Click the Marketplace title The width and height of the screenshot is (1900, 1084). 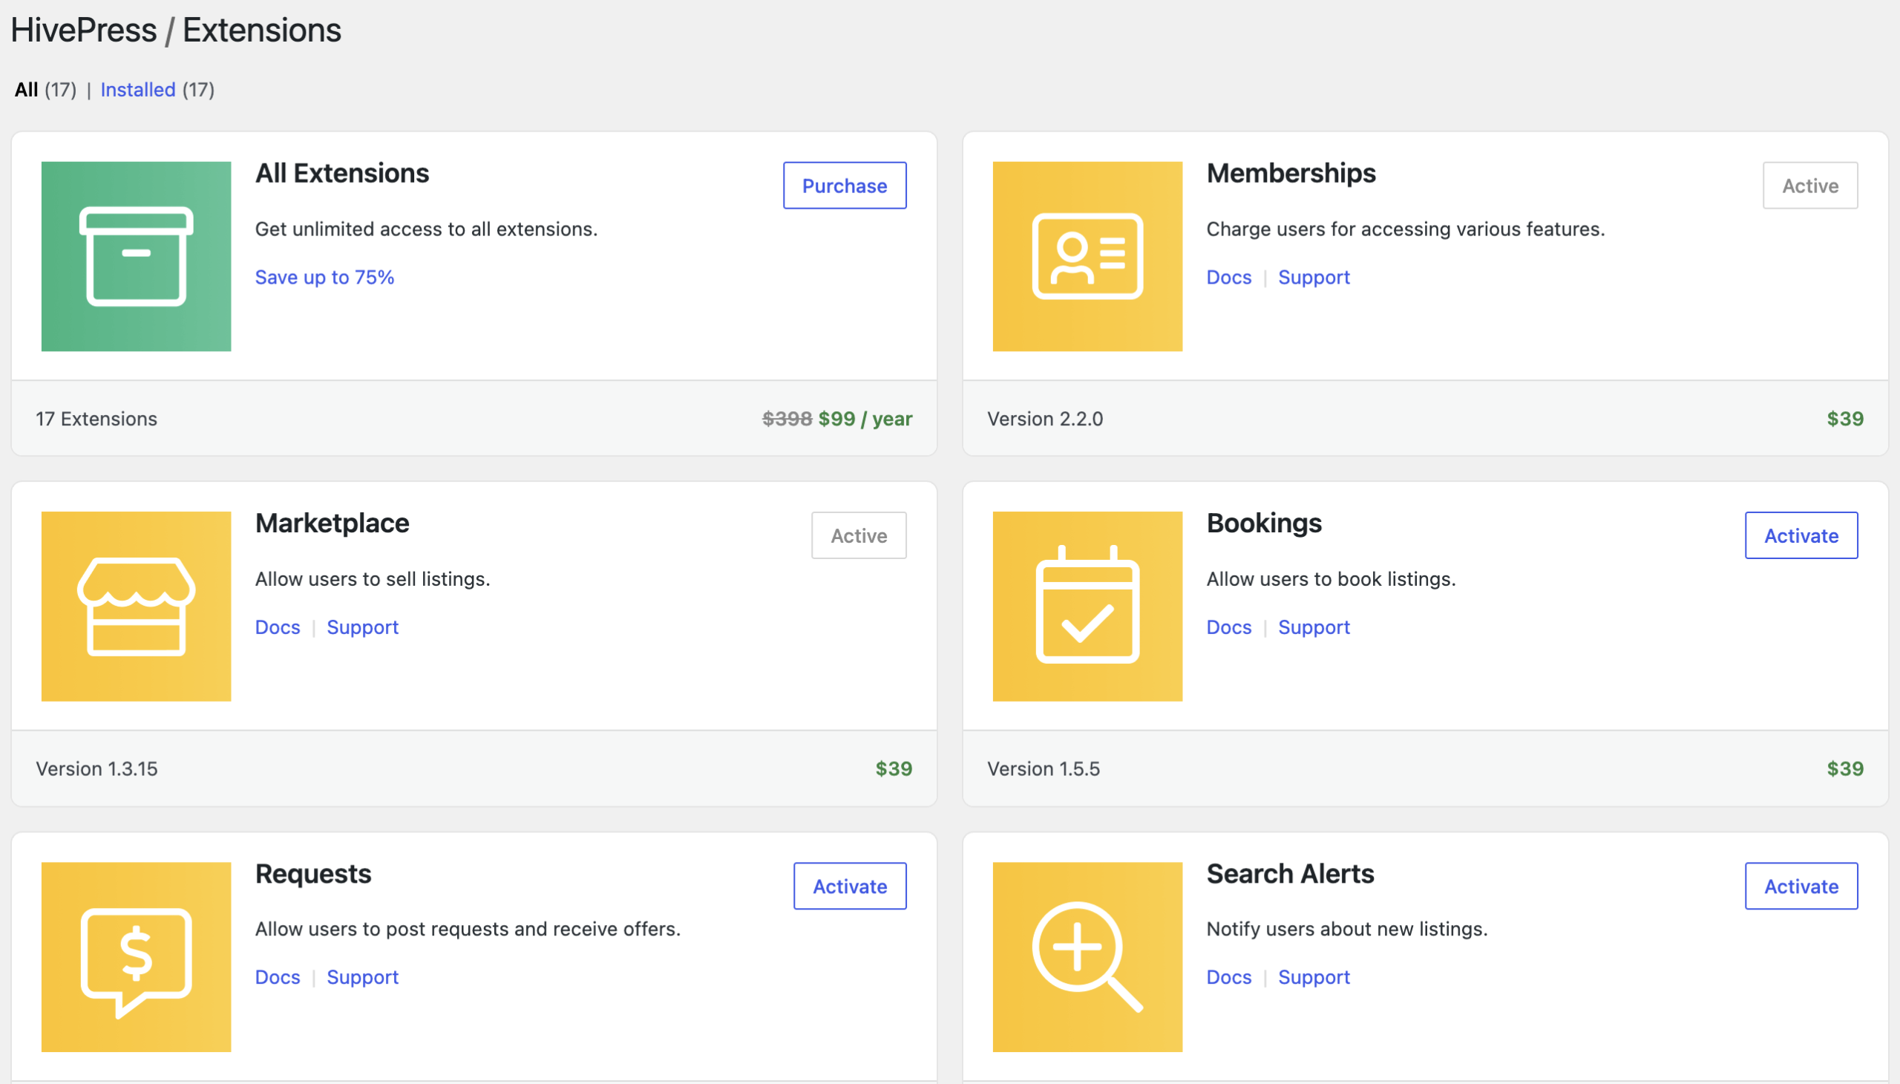[x=332, y=523]
